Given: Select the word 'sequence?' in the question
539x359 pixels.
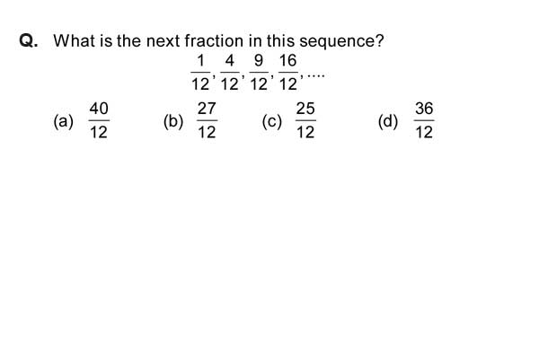Looking at the screenshot, I should click(341, 41).
